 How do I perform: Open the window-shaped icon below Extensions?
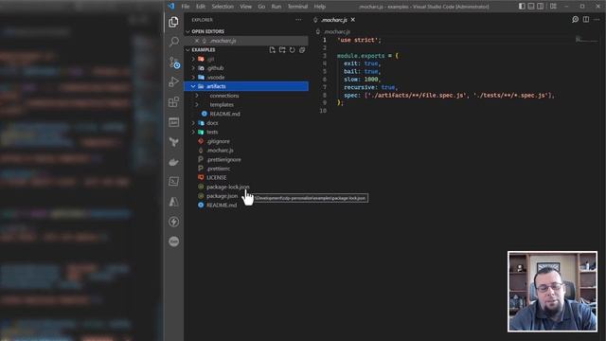point(174,122)
